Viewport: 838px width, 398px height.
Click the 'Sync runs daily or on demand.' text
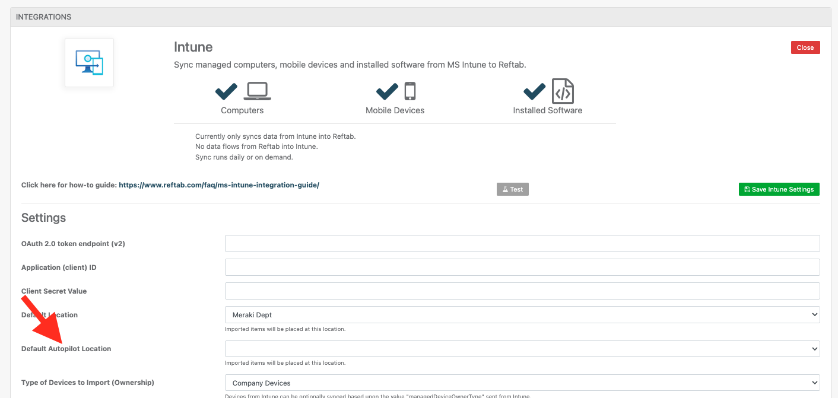click(x=244, y=158)
